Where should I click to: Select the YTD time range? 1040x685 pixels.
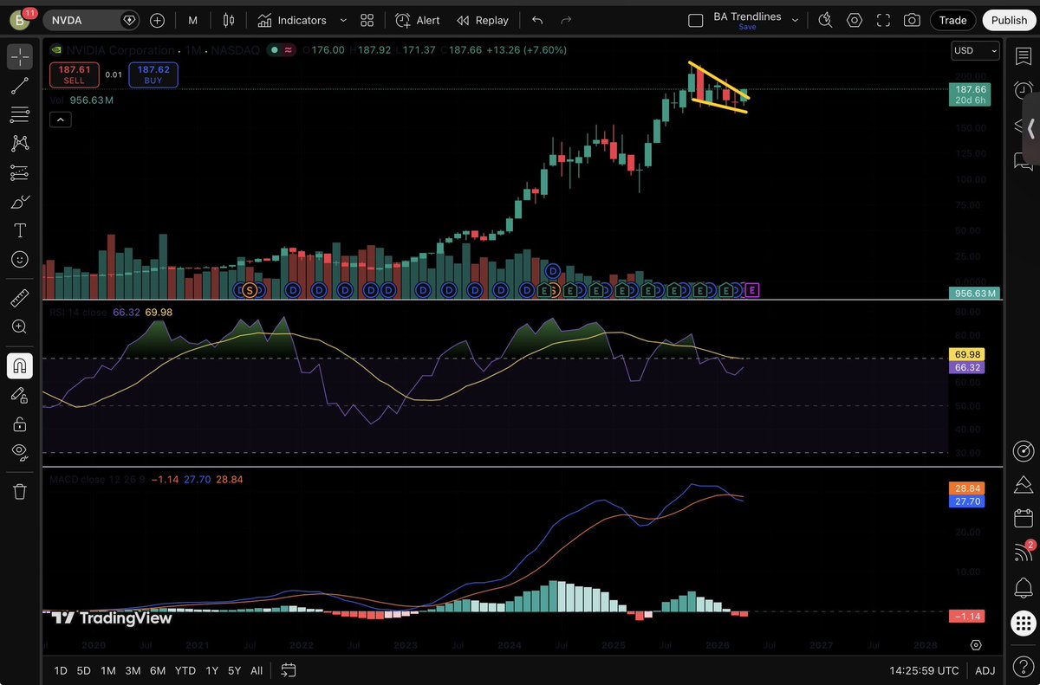click(185, 670)
